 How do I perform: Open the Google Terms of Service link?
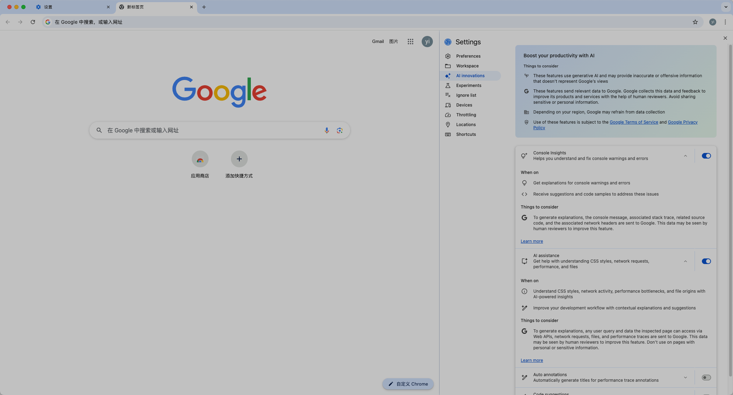click(x=633, y=122)
